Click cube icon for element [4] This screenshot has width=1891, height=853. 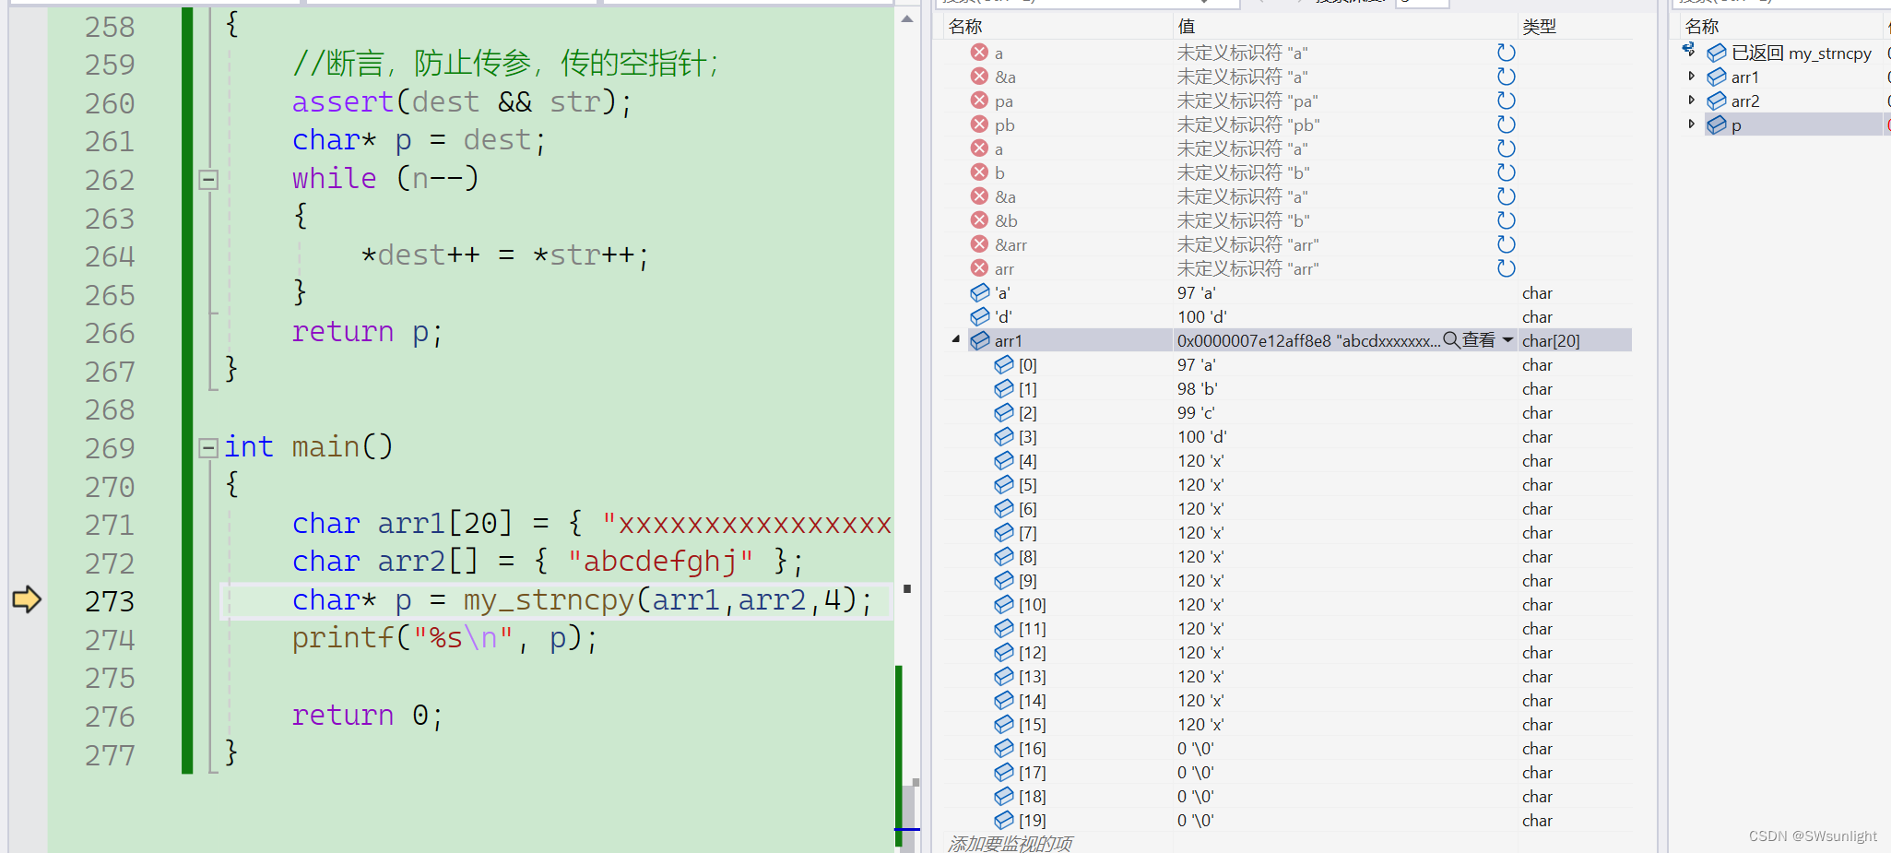(1003, 460)
